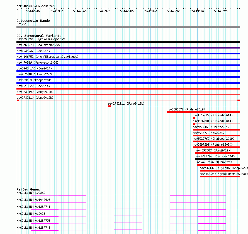The height and width of the screenshot is (234, 248).
Task: Open esv2732111 (Wong2012b) label
Action: (126, 103)
